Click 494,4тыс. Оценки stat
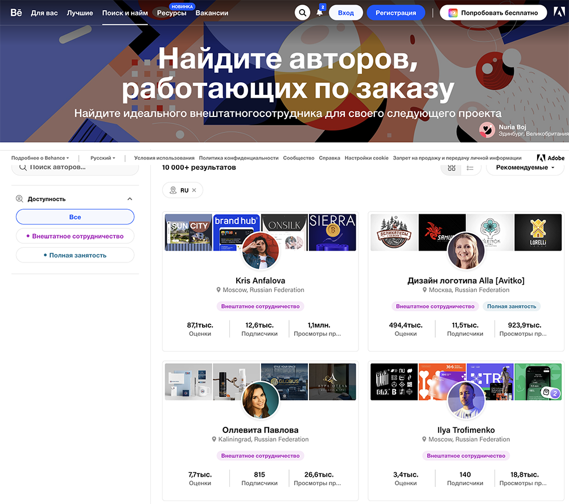Image resolution: width=569 pixels, height=504 pixels. click(x=406, y=329)
